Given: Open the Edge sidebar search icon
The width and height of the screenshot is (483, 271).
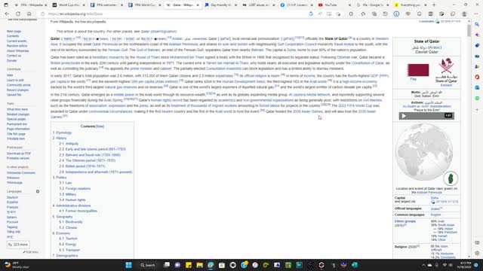Looking at the screenshot, I should click(477, 24).
